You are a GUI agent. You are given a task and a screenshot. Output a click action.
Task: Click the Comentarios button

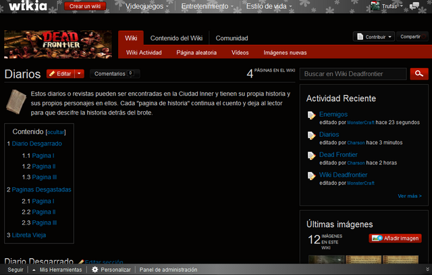coord(115,73)
